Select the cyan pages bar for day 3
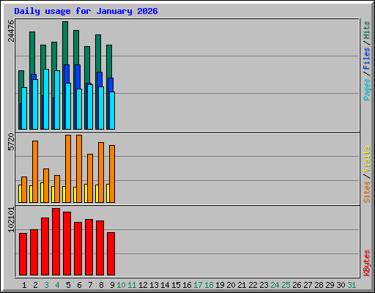 (46, 99)
